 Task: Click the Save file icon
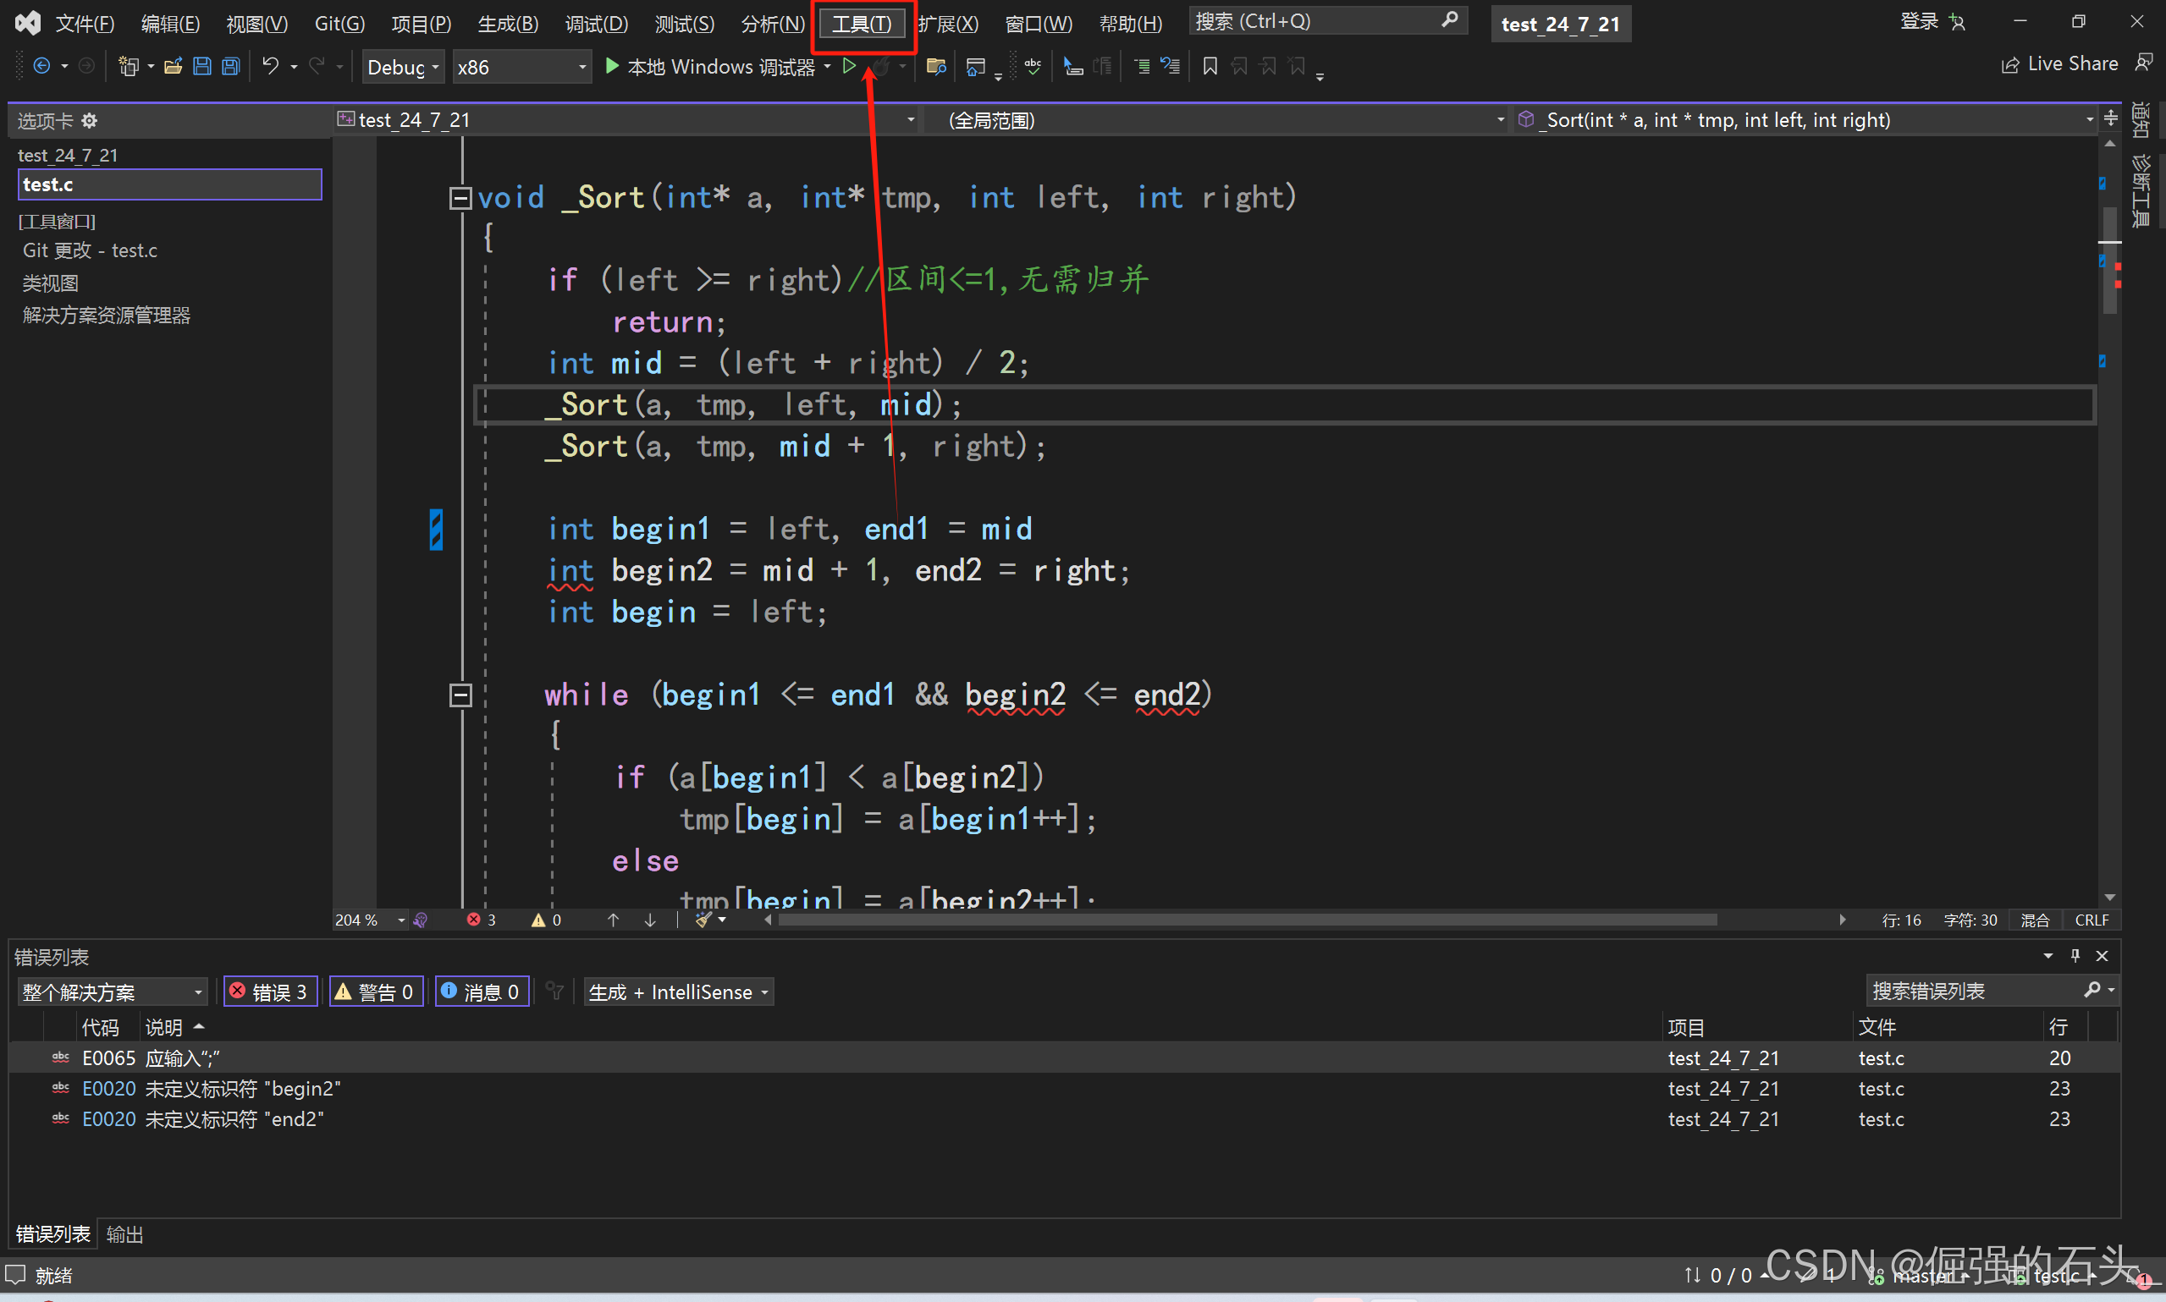point(201,67)
